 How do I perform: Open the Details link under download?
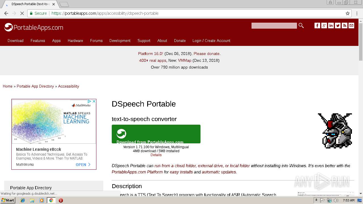156,155
